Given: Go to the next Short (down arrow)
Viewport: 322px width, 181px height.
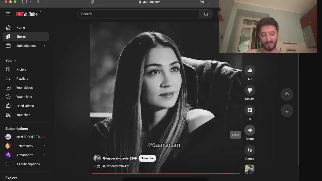Looking at the screenshot, I should (x=287, y=111).
